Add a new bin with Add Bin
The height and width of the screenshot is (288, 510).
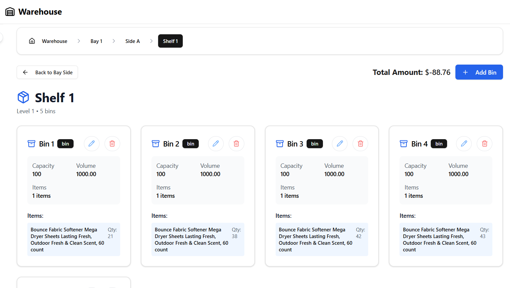coord(479,72)
